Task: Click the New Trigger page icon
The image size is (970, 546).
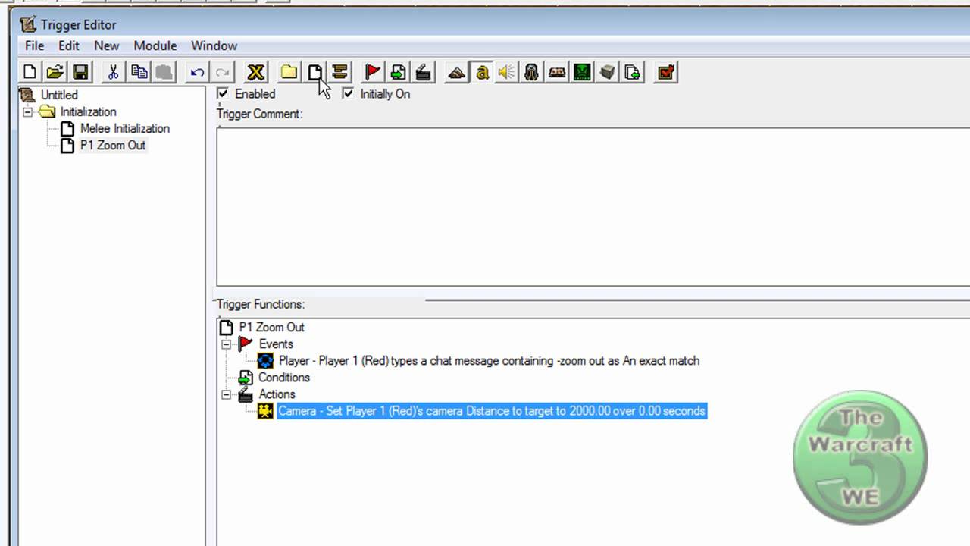Action: click(314, 72)
